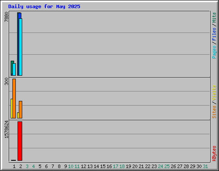
Task: Click the 7880 hits axis value
Action: [6, 17]
